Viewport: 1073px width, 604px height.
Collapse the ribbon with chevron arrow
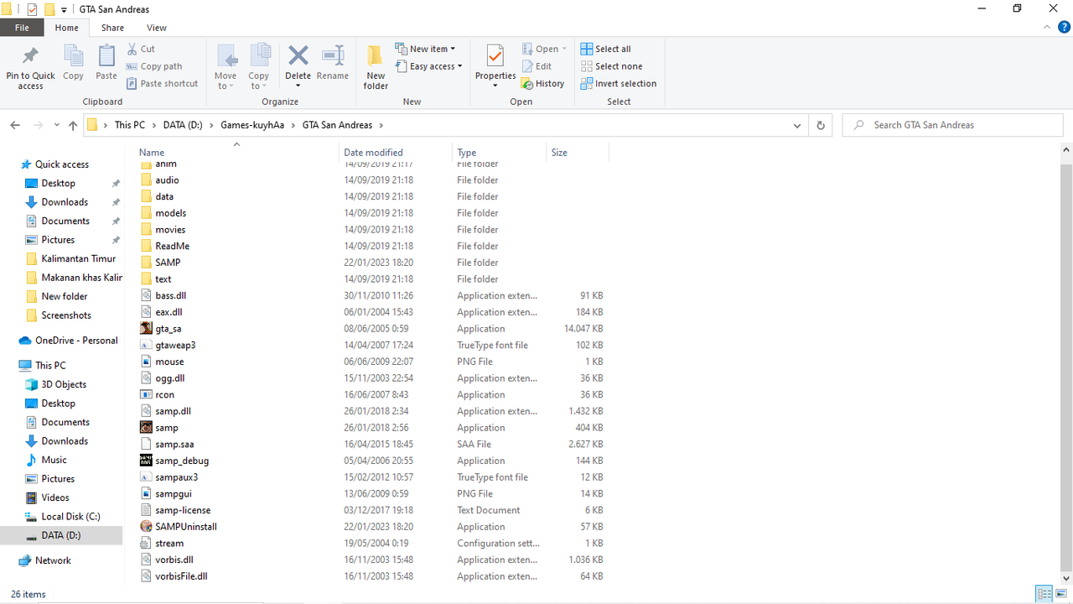click(x=1048, y=28)
